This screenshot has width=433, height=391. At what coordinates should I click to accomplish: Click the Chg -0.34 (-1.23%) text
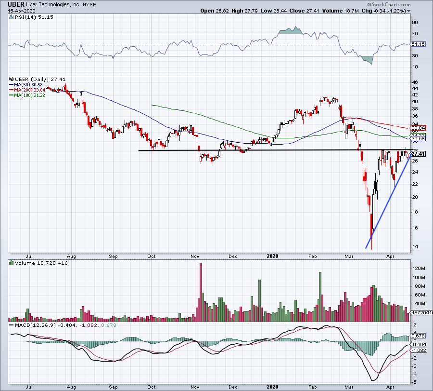(x=383, y=11)
